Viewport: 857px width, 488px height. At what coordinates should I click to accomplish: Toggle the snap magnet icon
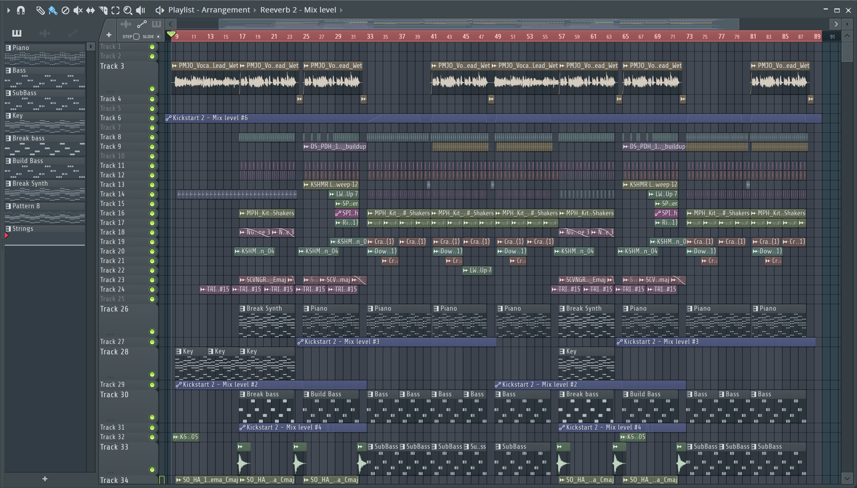click(21, 10)
